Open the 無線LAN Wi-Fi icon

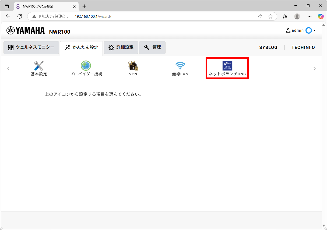coord(180,66)
